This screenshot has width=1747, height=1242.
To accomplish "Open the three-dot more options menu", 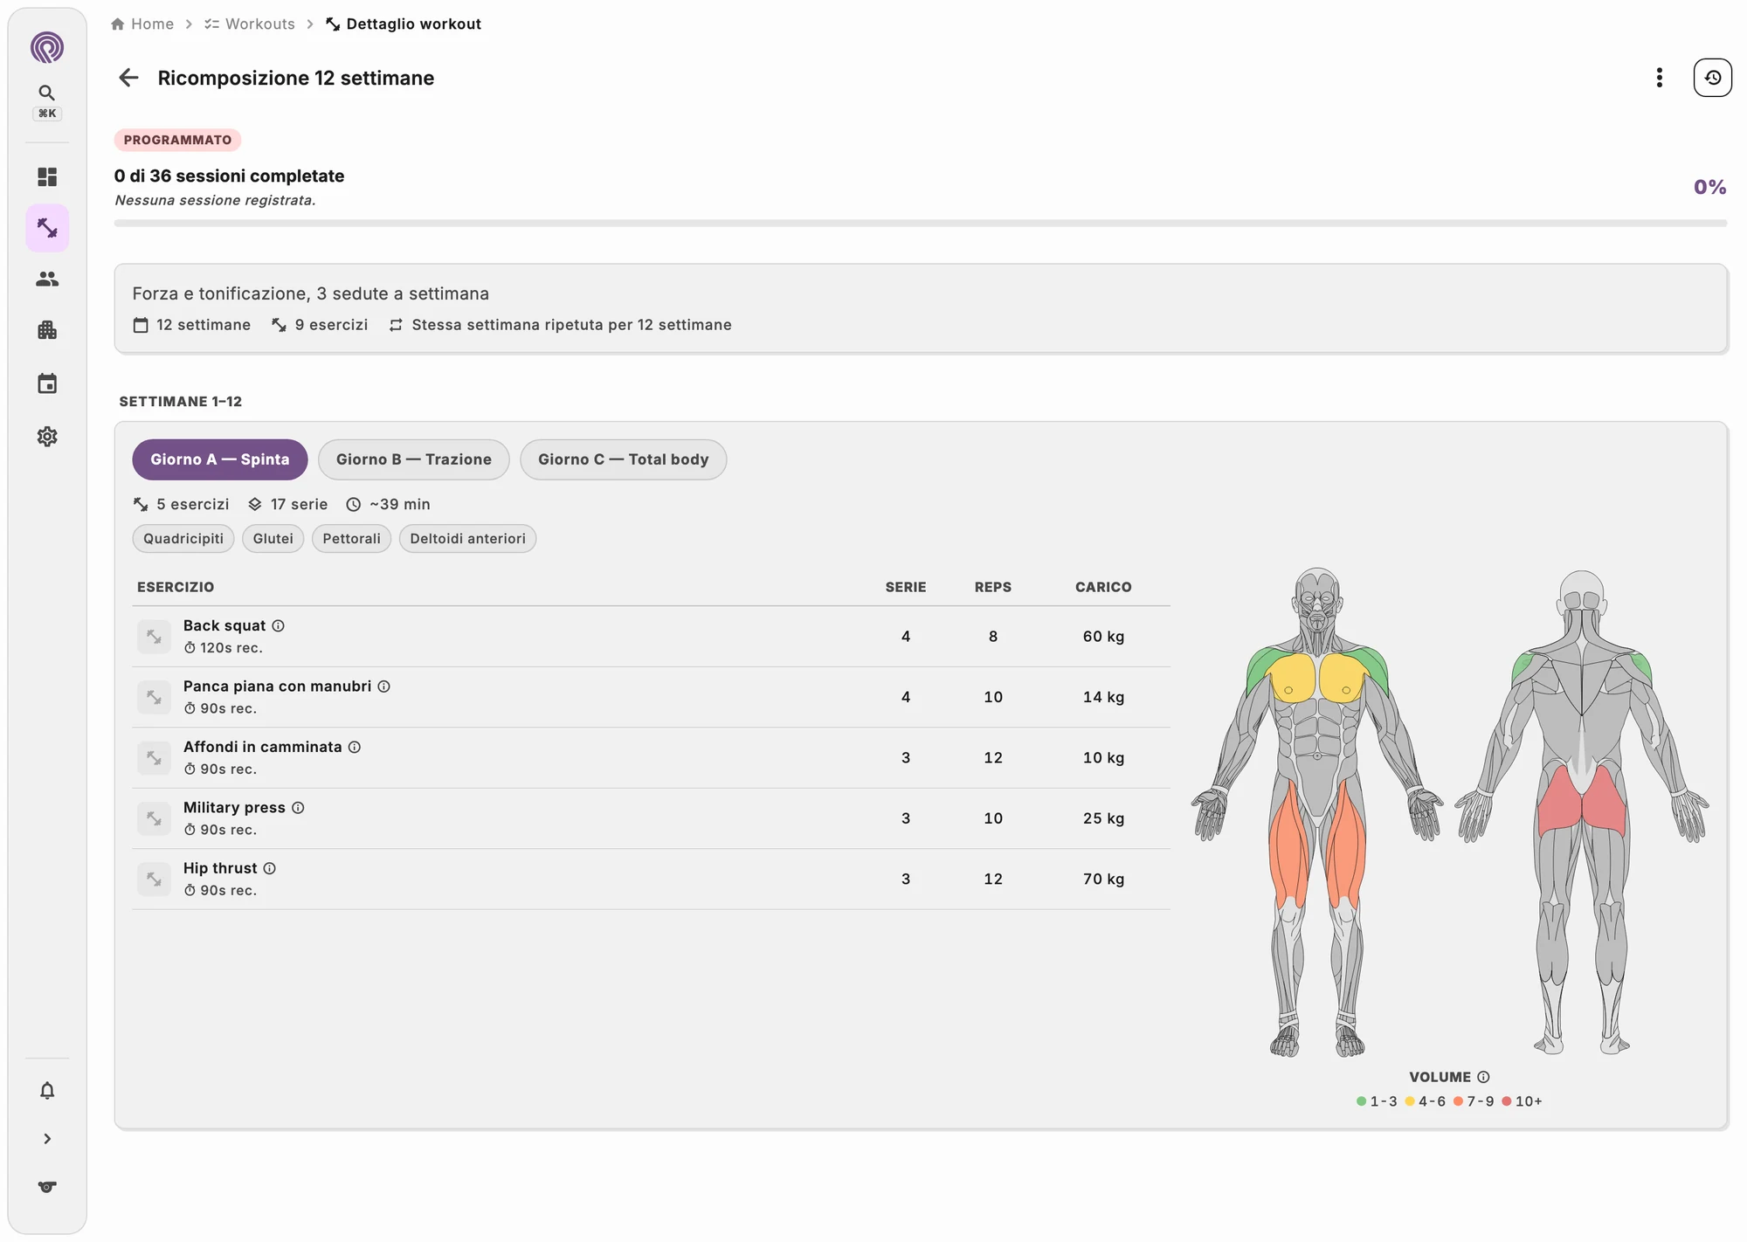I will 1659,78.
